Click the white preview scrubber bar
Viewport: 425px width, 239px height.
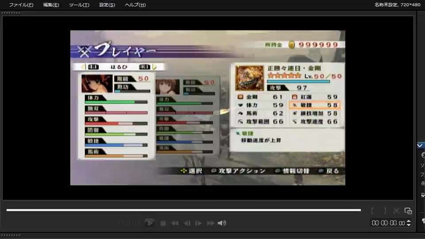click(183, 210)
